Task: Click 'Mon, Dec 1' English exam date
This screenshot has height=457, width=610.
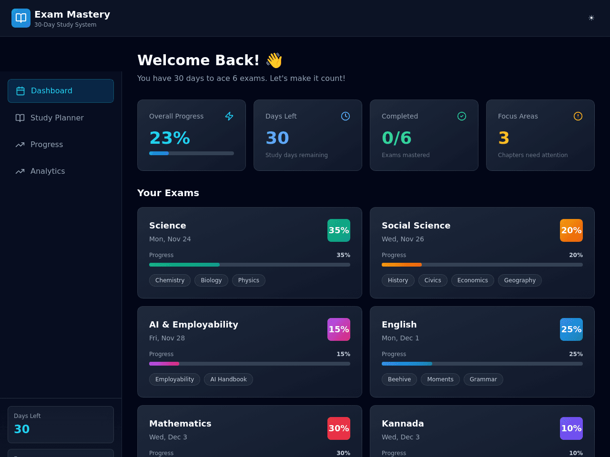Action: click(400, 338)
